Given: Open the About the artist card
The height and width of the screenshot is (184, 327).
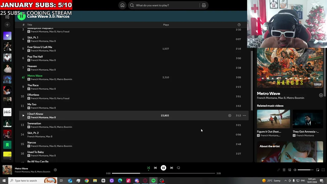Looking at the screenshot, I should click(x=290, y=152).
